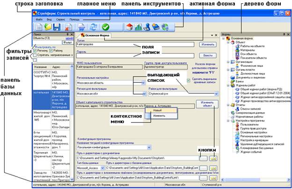
Task: Click the new blank document toolbar icon
Action: click(x=39, y=28)
